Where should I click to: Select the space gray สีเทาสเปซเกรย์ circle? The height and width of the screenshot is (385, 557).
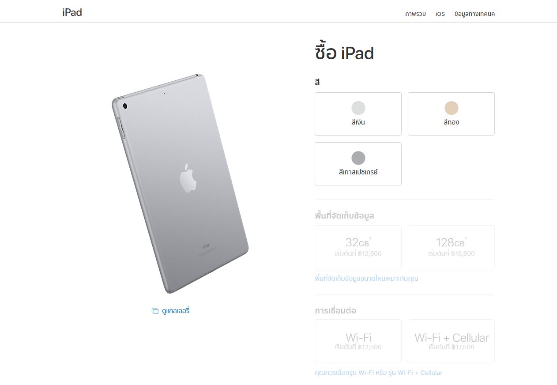[358, 158]
